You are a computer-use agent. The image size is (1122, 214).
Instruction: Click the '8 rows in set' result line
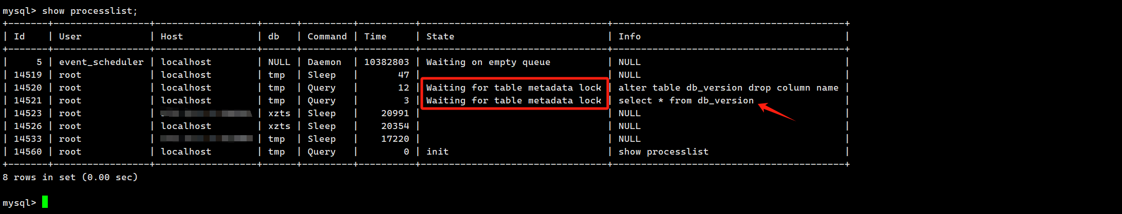point(70,177)
